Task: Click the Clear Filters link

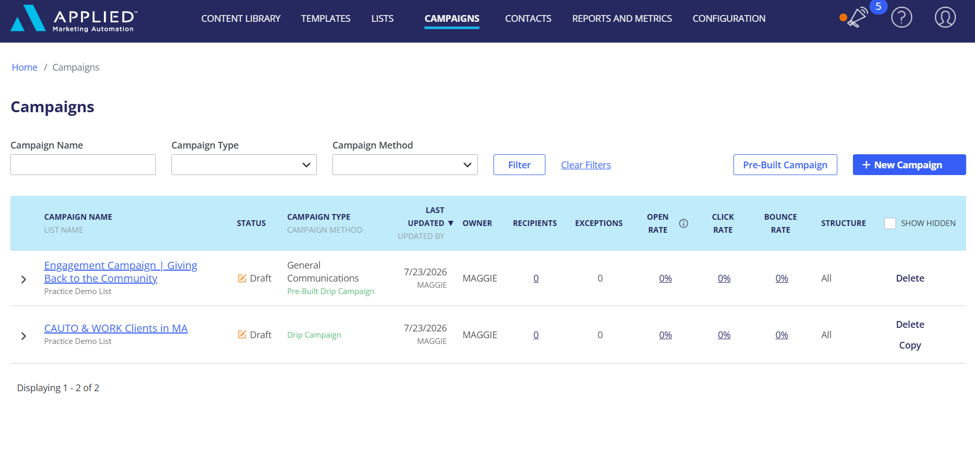Action: point(586,165)
